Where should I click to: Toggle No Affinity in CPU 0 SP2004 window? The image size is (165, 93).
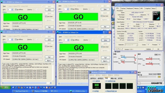tap(16, 10)
